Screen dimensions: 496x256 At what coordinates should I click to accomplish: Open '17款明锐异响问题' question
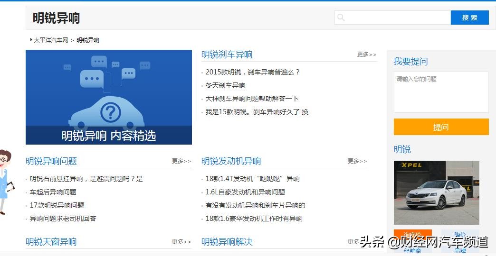pyautogui.click(x=57, y=205)
